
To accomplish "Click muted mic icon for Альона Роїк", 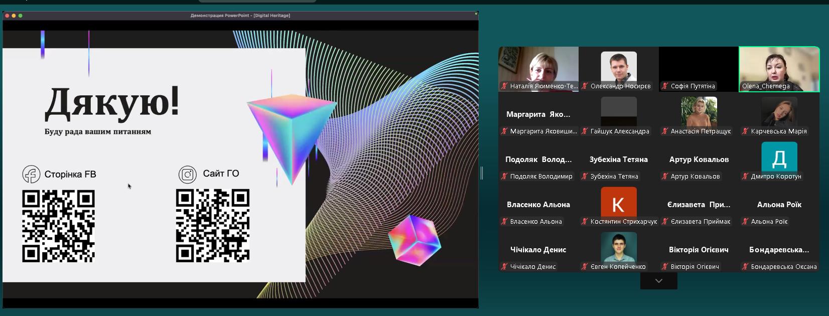I will point(745,221).
